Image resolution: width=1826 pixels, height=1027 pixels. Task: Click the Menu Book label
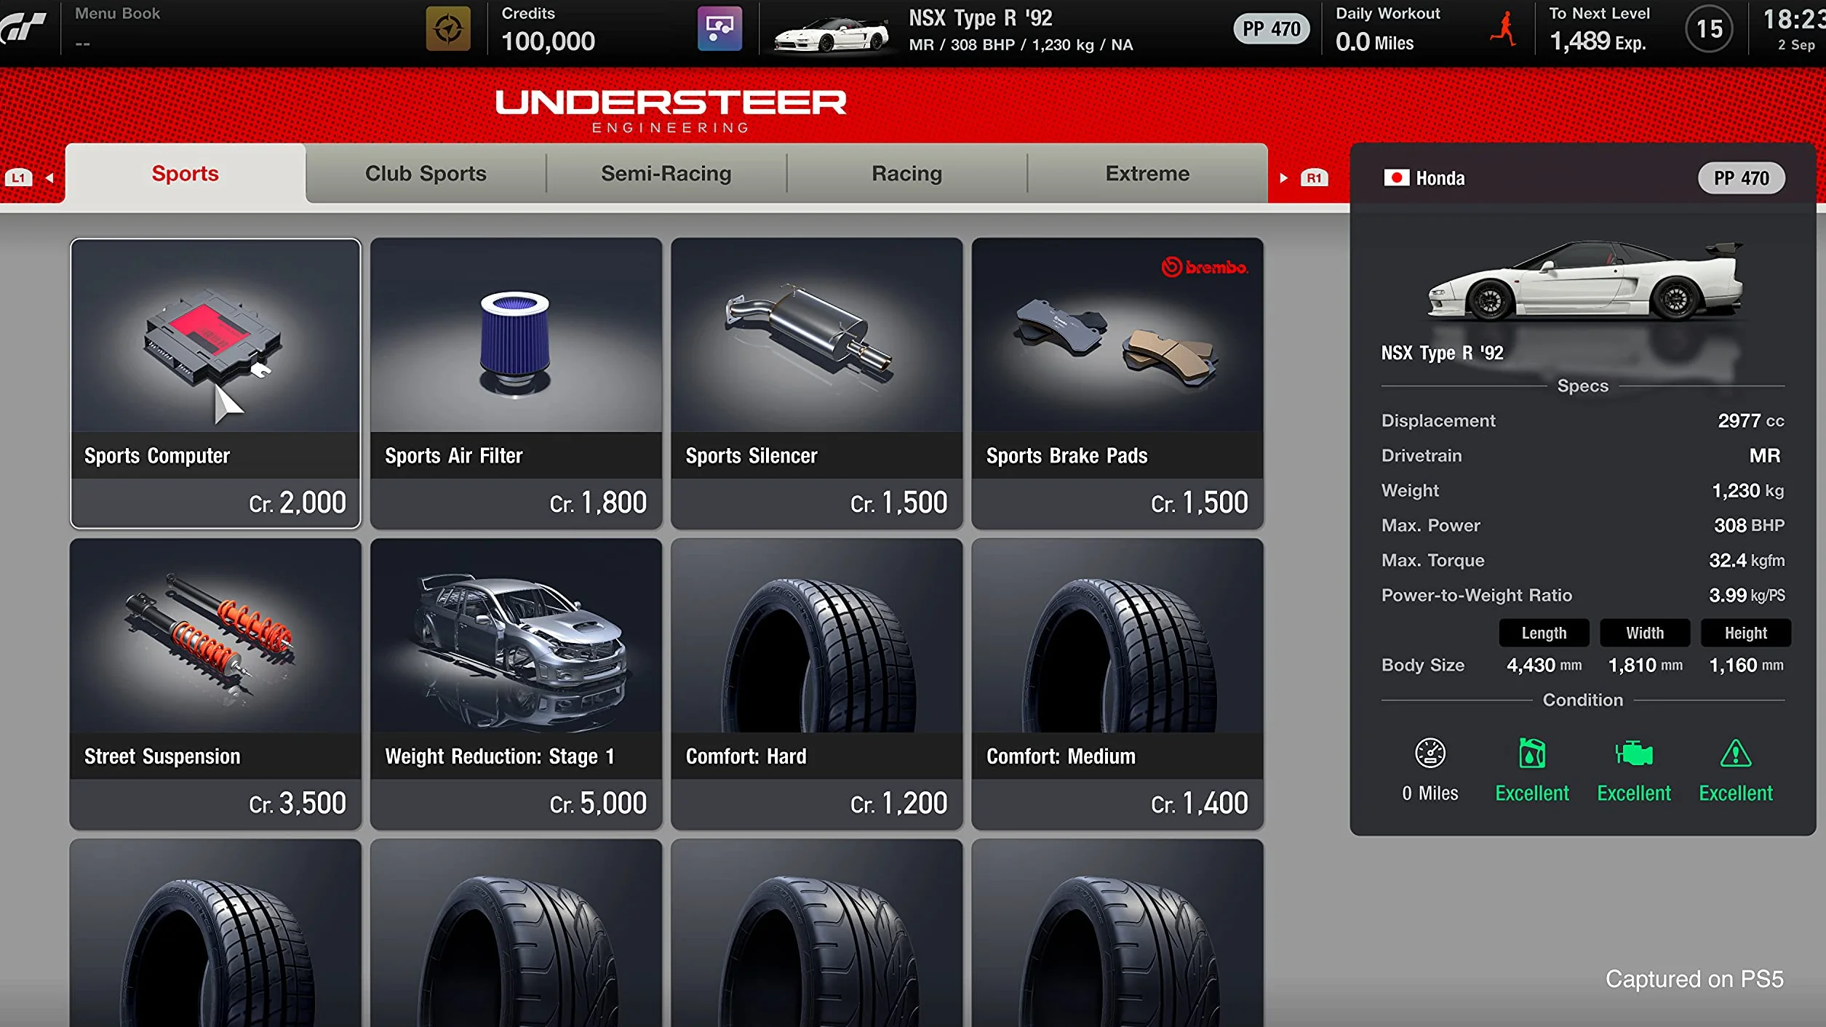coord(117,13)
